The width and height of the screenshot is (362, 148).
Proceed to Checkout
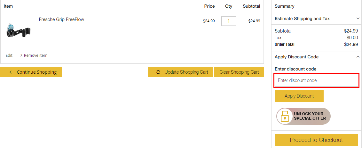click(316, 140)
